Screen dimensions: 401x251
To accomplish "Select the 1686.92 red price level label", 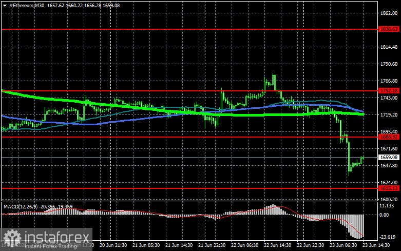I will pyautogui.click(x=389, y=137).
